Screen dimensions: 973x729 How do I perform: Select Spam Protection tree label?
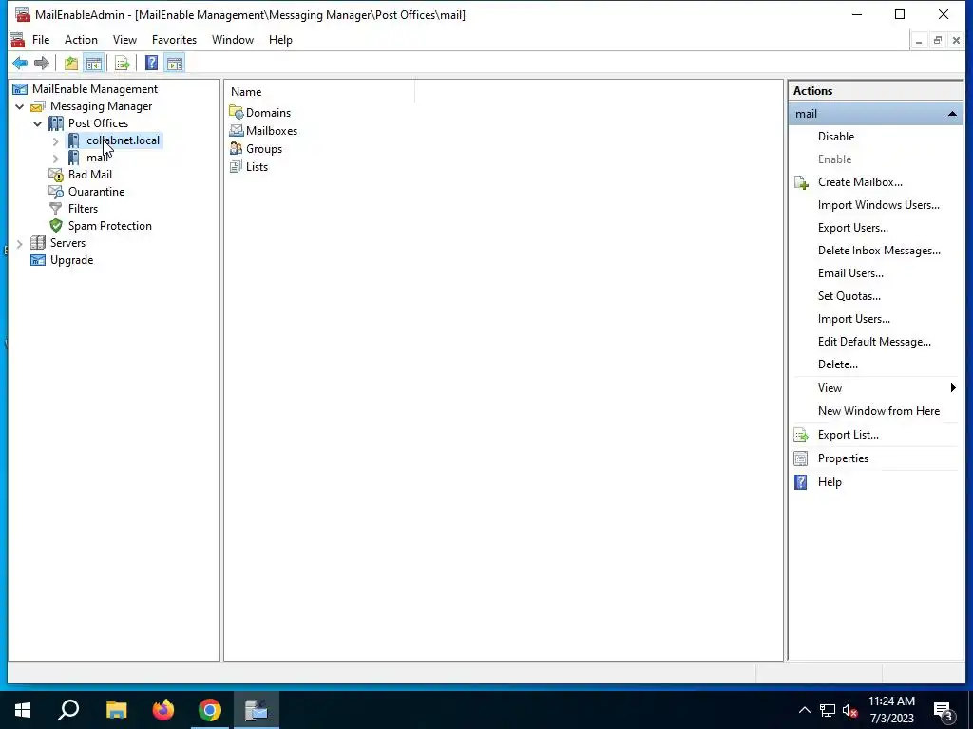pyautogui.click(x=110, y=226)
